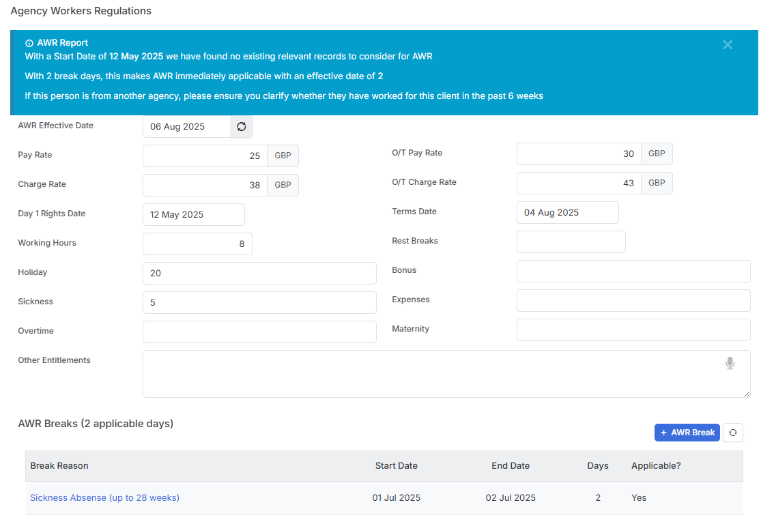Click the empty Overtime field
The height and width of the screenshot is (524, 761).
pyautogui.click(x=259, y=332)
